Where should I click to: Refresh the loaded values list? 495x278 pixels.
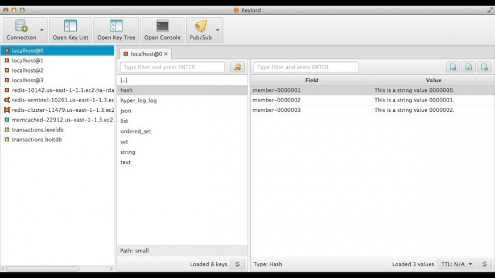(484, 264)
